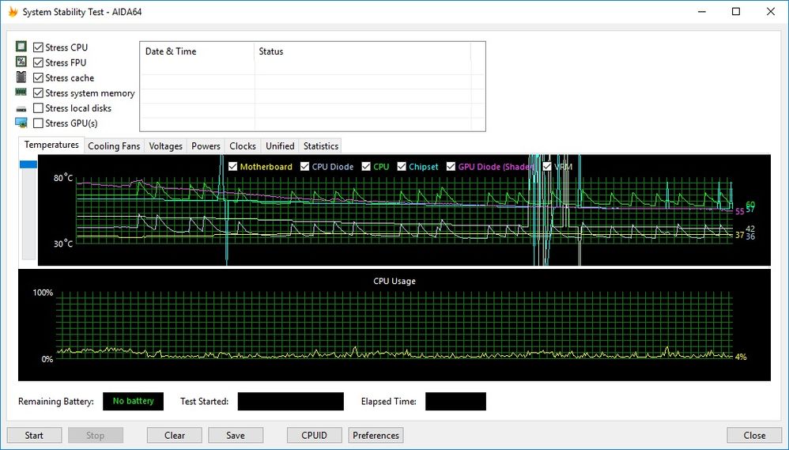Screen dimensions: 789x450
Task: Open the Statistics tab
Action: [x=320, y=146]
